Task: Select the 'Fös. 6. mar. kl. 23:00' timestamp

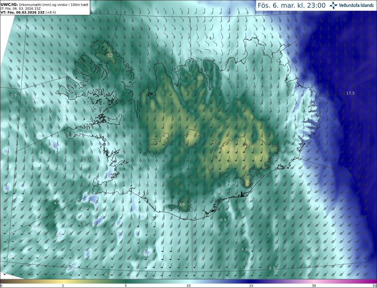Action: 292,5
